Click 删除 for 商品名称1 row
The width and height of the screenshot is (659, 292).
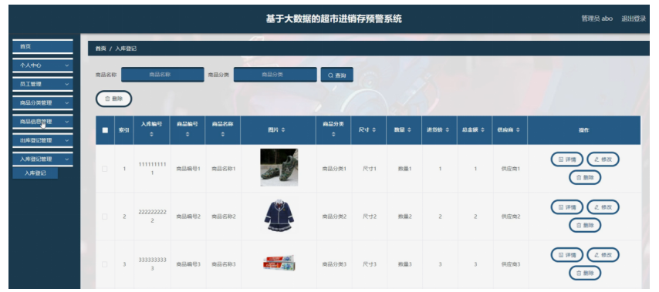click(585, 177)
